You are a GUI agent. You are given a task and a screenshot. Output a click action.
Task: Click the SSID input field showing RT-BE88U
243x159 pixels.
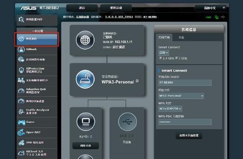(x=185, y=83)
